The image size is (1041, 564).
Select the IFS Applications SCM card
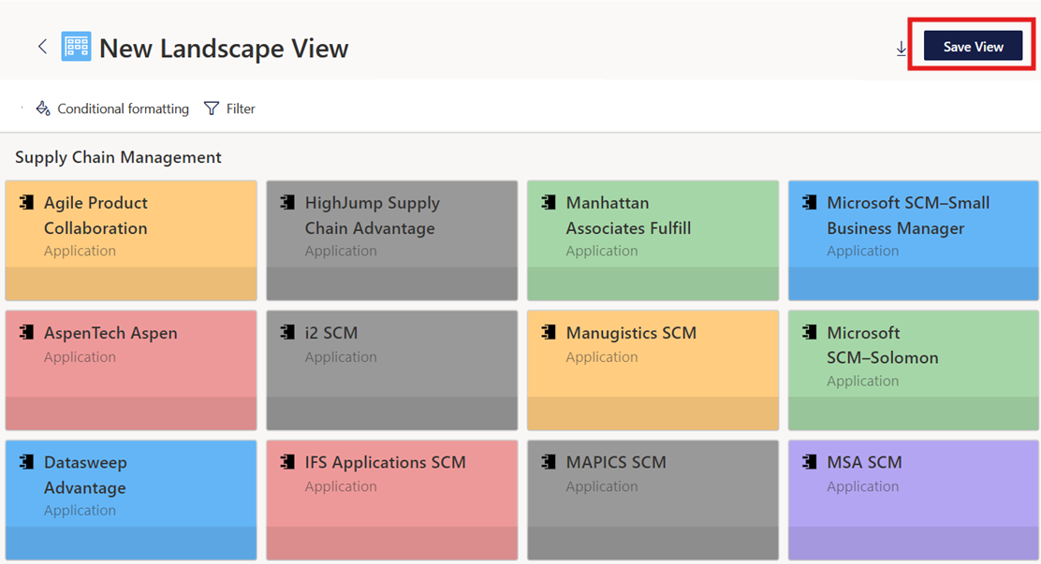[391, 500]
